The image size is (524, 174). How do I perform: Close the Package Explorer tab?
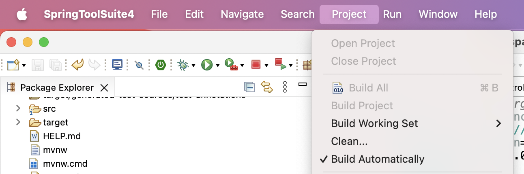104,87
